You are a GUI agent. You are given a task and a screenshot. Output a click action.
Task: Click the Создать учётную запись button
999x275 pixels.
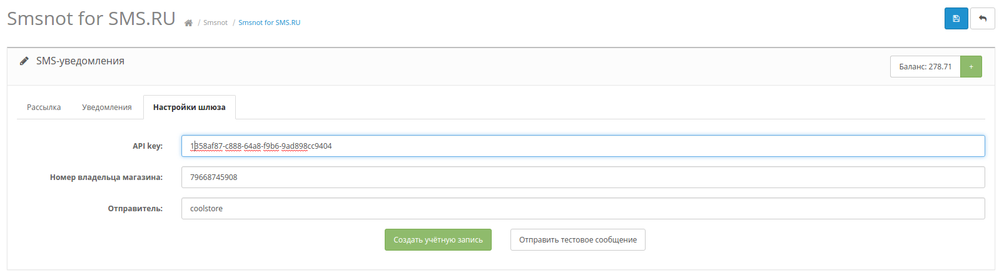438,240
